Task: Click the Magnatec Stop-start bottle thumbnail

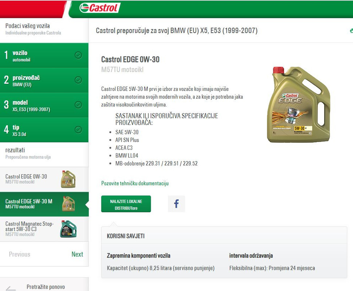Action: click(68, 229)
